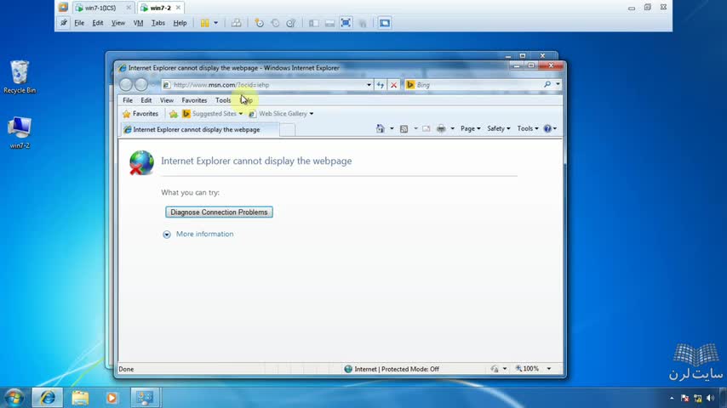Open Windows Media Player on taskbar
Screen dimensions: 727x408
(112, 398)
